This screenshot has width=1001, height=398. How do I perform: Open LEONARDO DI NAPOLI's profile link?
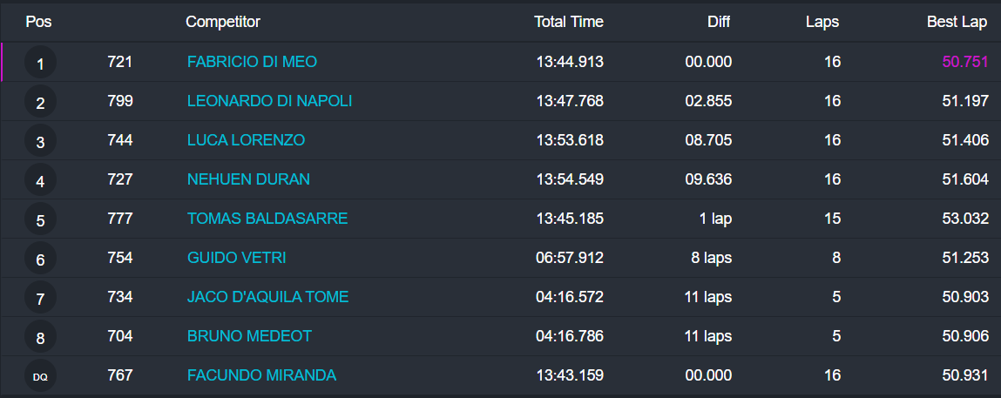click(269, 101)
